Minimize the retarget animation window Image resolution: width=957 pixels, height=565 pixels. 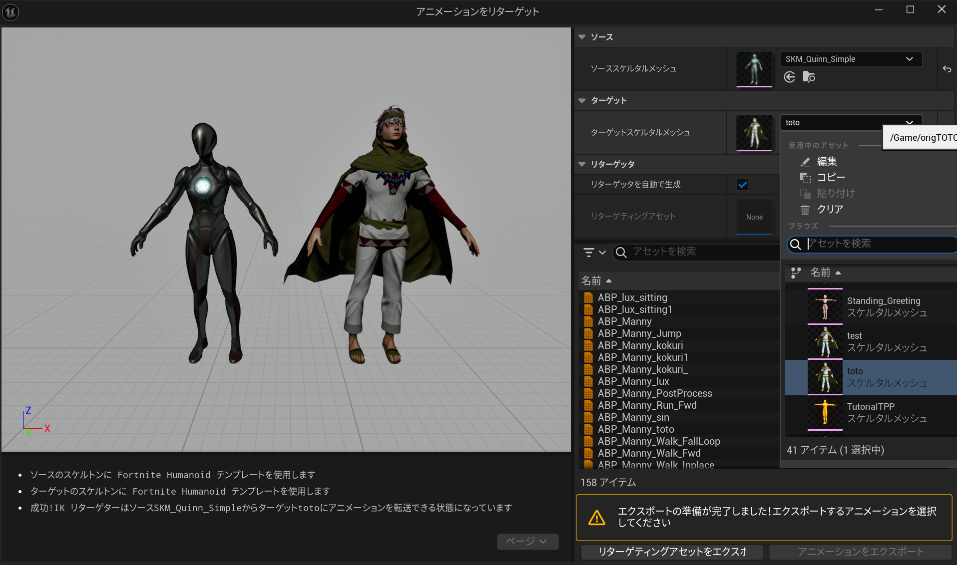click(879, 10)
